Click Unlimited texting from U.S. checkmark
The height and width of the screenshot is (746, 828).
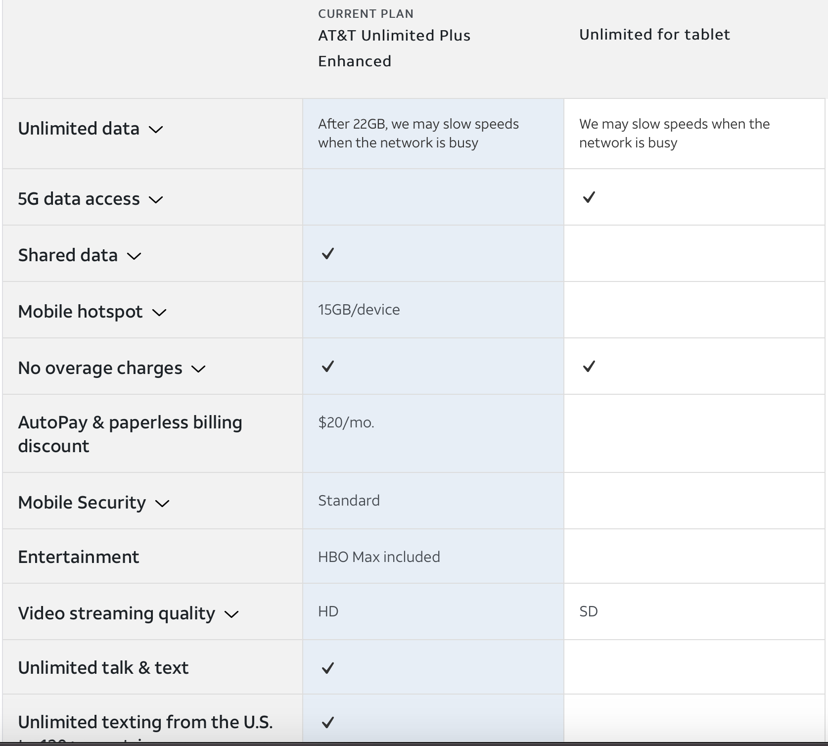click(327, 723)
